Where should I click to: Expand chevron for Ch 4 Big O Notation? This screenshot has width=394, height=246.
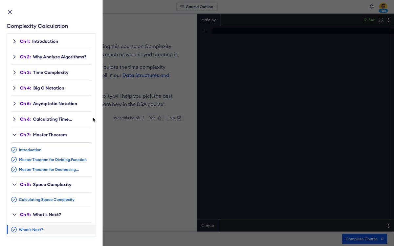14,88
